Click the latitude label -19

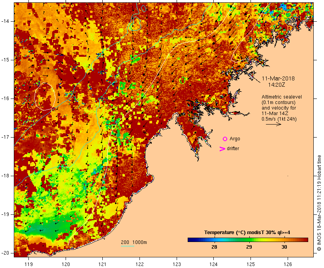click(5, 214)
